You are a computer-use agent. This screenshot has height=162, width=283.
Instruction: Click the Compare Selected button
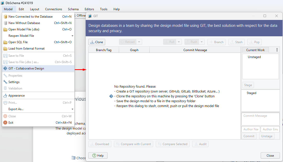click(173, 144)
